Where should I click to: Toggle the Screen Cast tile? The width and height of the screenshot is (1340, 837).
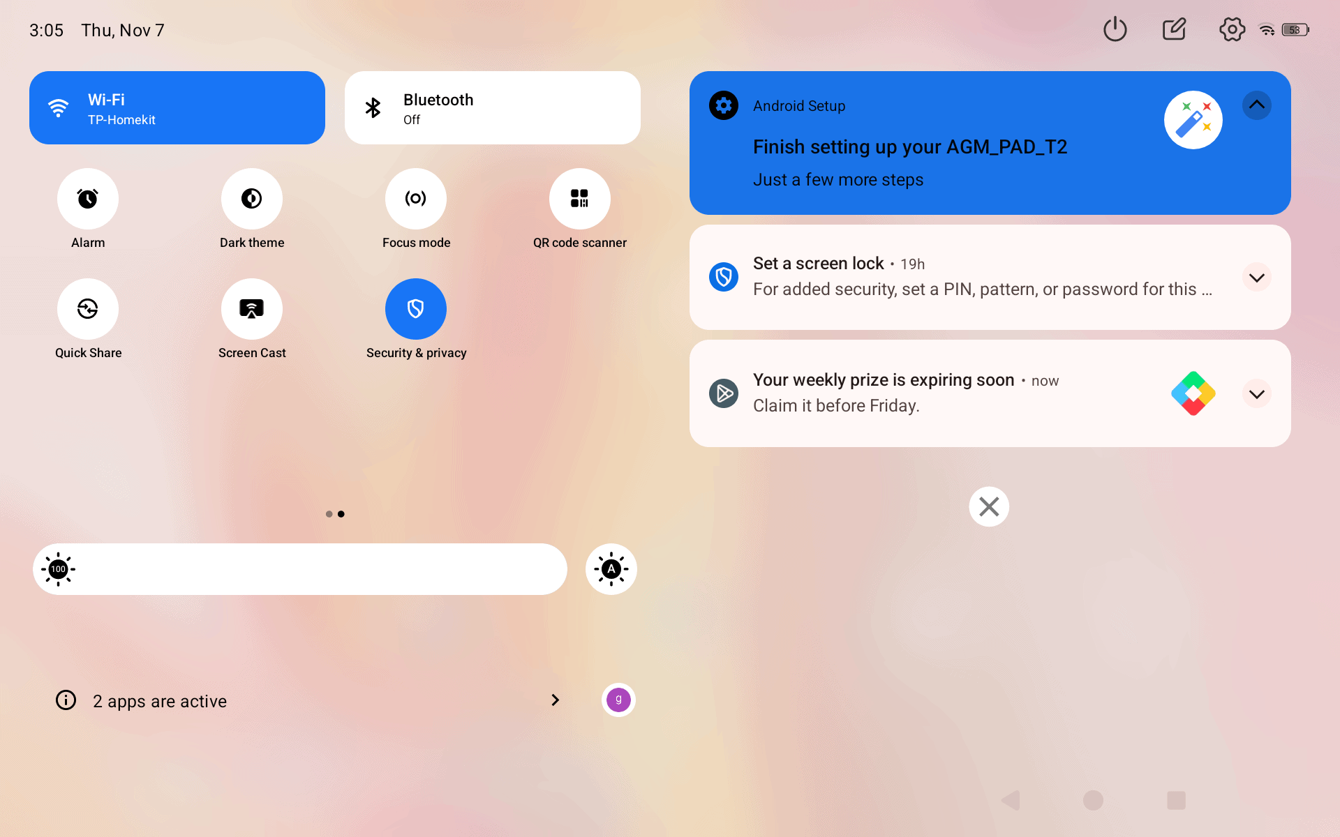[x=252, y=309]
